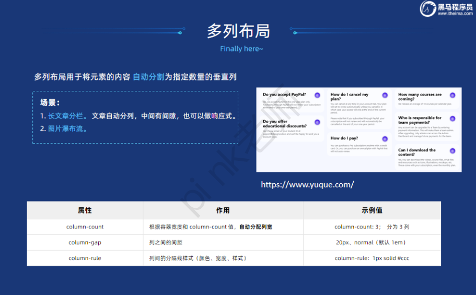Click the blue 图片瀑布流 text
This screenshot has height=295, width=476.
[x=65, y=128]
